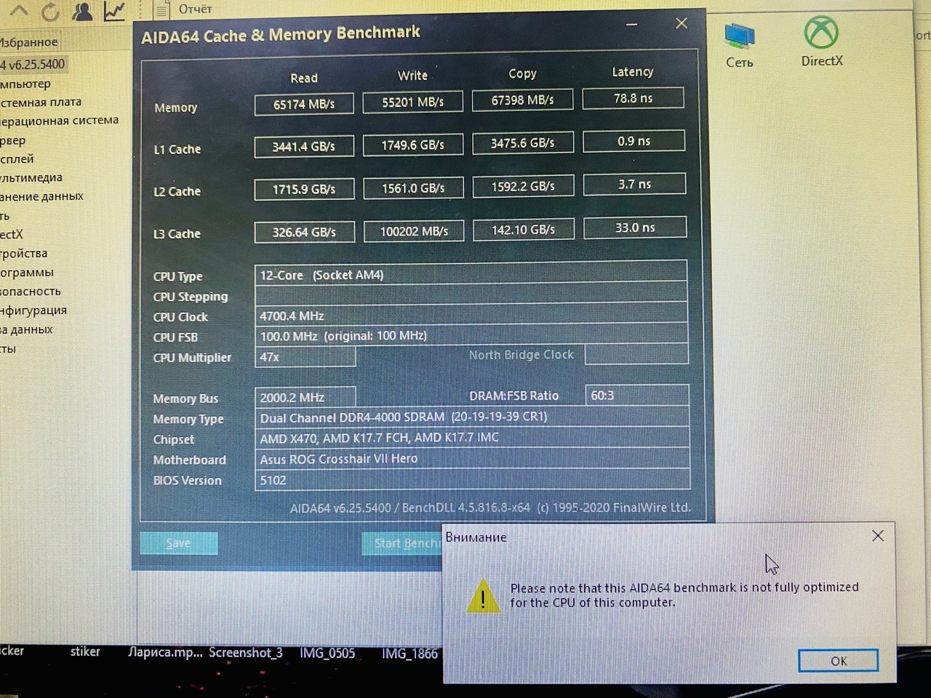Open the Сеть icon in the right pane
Image resolution: width=931 pixels, height=698 pixels.
pos(740,45)
